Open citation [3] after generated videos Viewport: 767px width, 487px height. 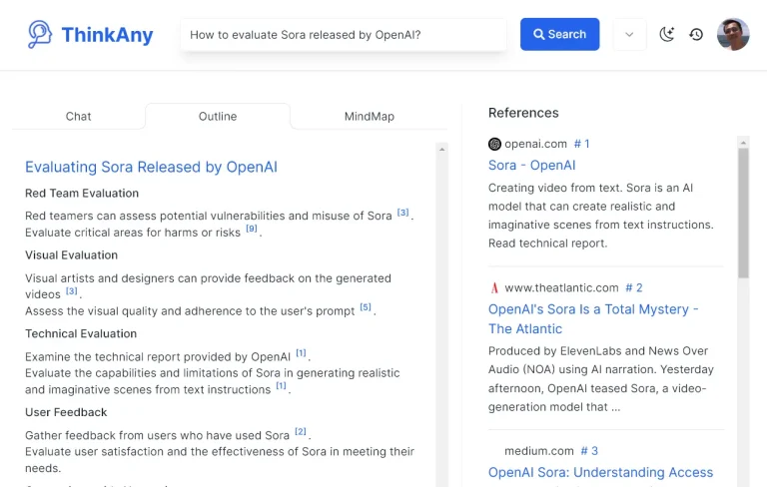click(x=72, y=291)
